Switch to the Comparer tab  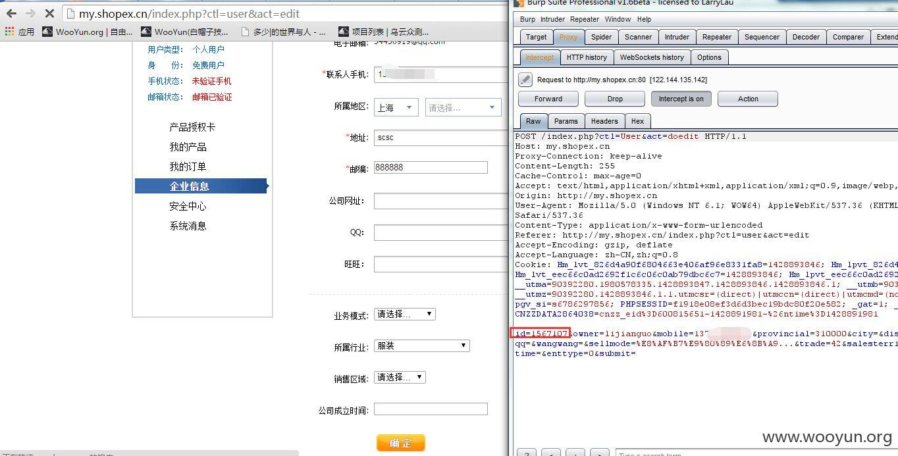pyautogui.click(x=848, y=37)
